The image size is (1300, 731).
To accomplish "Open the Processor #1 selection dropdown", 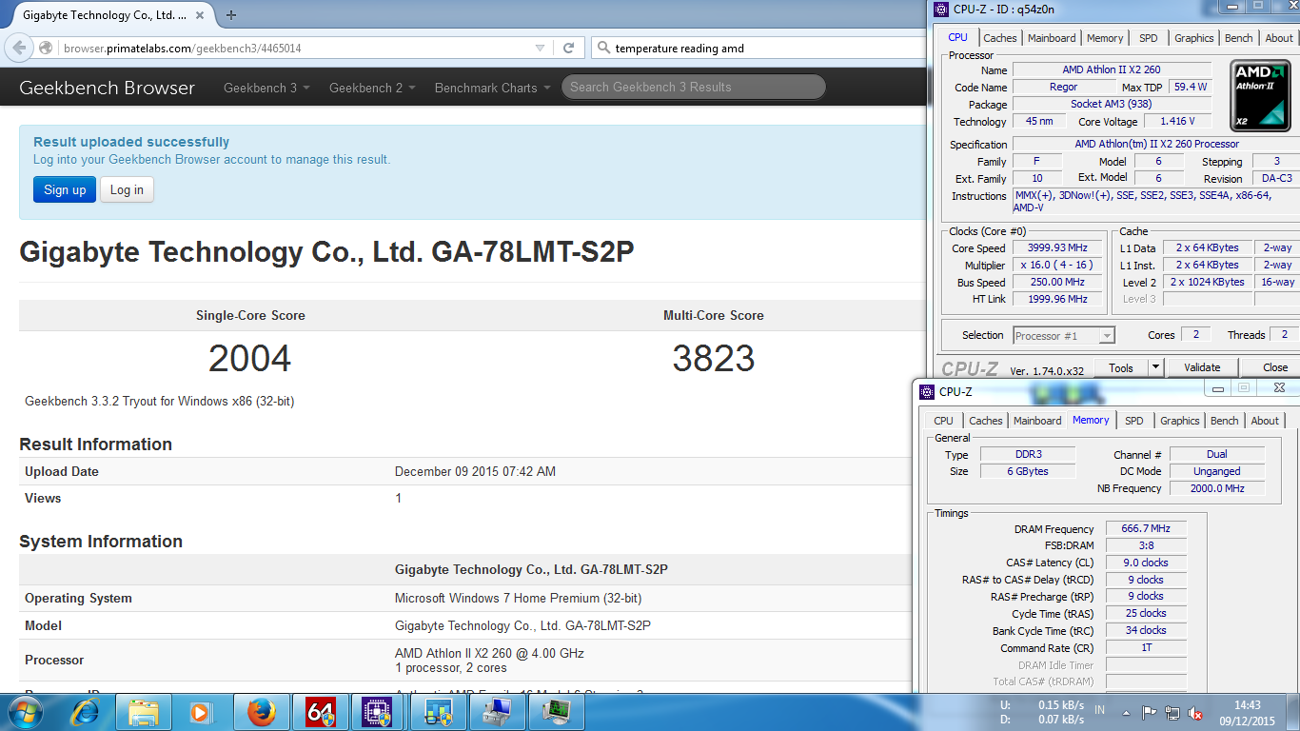I will tap(1063, 335).
